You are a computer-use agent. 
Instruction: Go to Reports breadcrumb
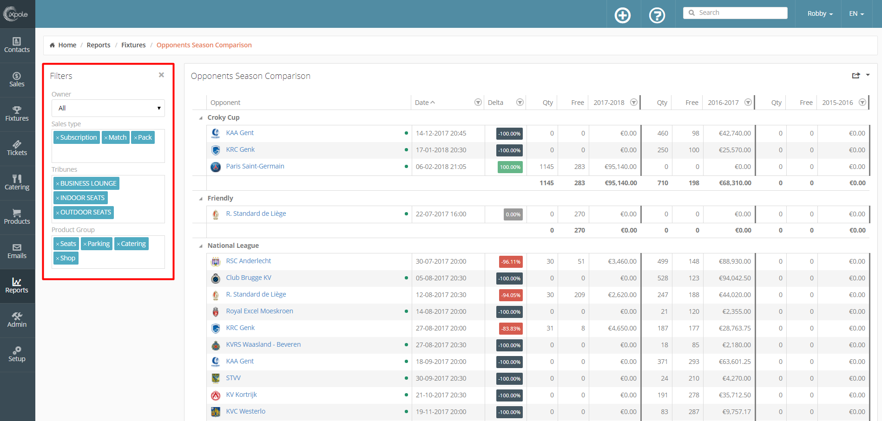tap(99, 45)
